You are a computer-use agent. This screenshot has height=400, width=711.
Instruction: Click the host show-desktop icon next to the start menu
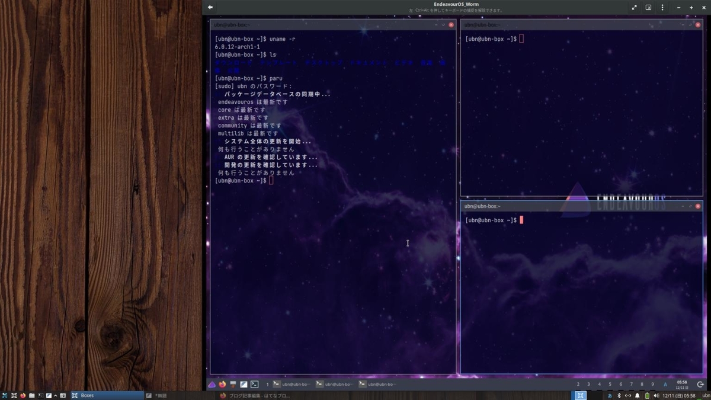(x=14, y=395)
